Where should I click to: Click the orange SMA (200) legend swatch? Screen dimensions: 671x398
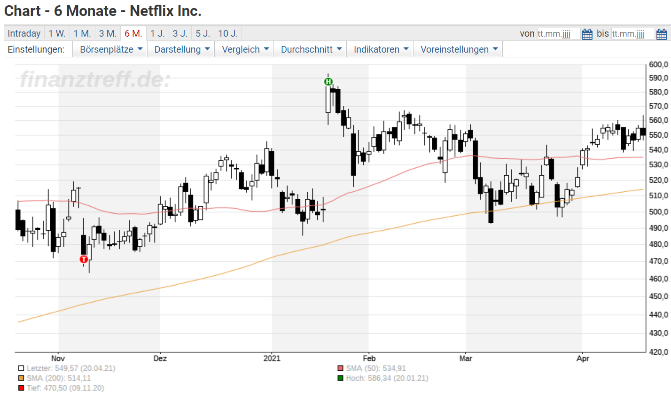pos(21,378)
